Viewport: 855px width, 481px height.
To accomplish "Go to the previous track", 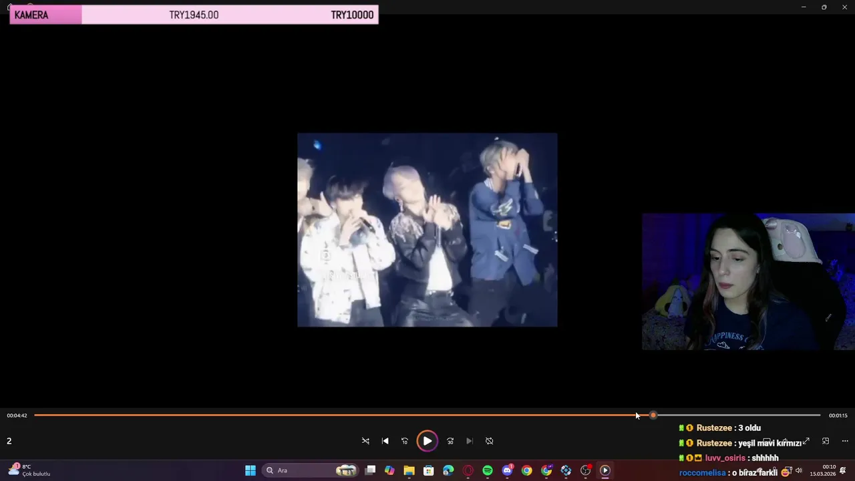I will pyautogui.click(x=385, y=441).
